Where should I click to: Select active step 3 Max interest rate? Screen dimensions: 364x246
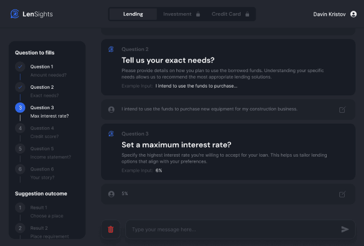[20, 107]
